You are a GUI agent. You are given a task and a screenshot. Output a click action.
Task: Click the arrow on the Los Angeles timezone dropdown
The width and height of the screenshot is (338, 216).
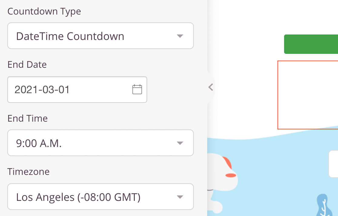[x=180, y=197]
